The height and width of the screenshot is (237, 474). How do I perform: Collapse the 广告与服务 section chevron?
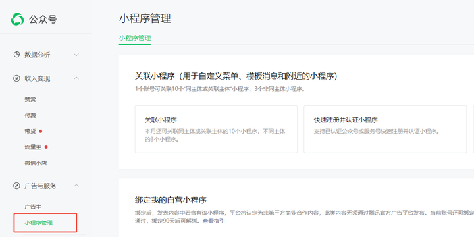[76, 185]
